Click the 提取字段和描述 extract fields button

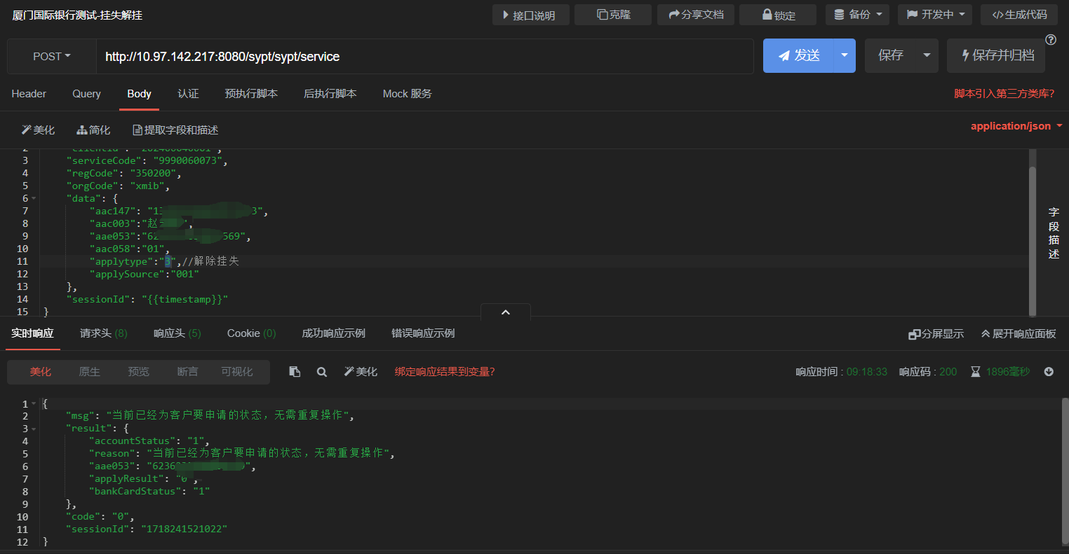pos(175,130)
